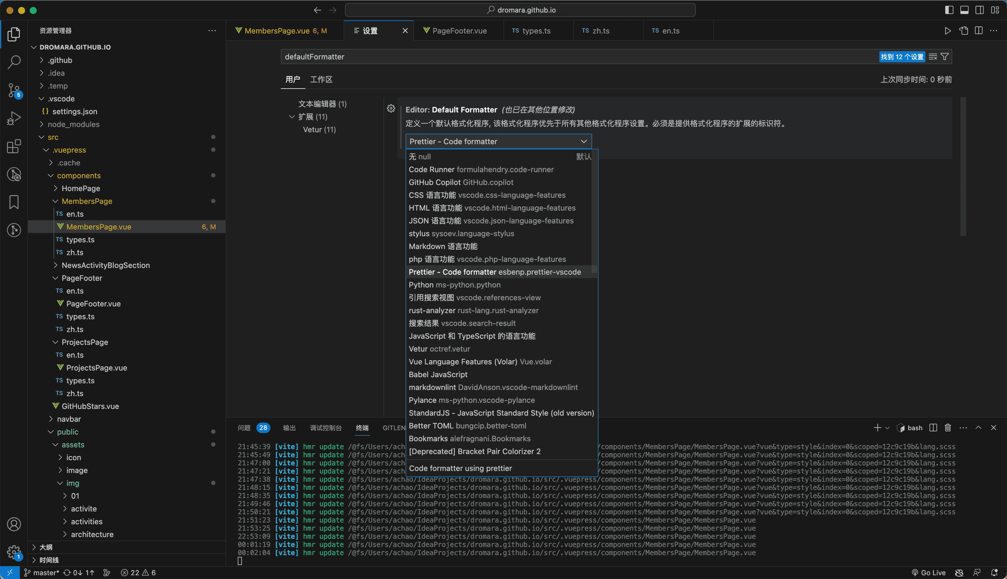The width and height of the screenshot is (1007, 579).
Task: Open settings JSON file icon in title bar
Action: coord(963,31)
